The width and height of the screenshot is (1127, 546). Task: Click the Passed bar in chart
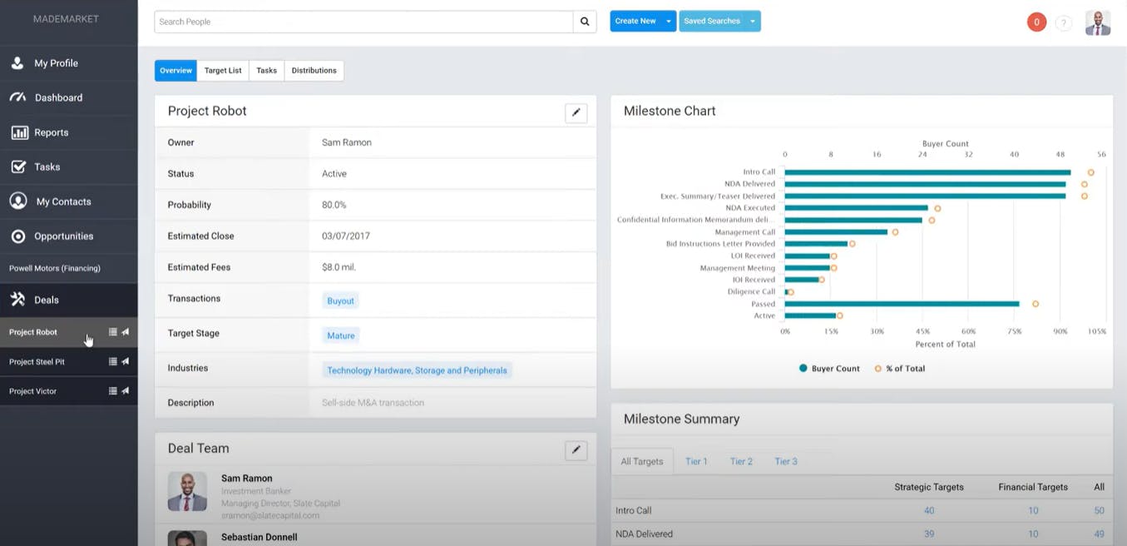pos(902,304)
